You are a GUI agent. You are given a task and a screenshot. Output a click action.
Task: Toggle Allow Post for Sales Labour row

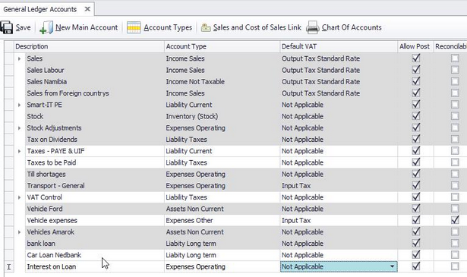click(x=416, y=70)
